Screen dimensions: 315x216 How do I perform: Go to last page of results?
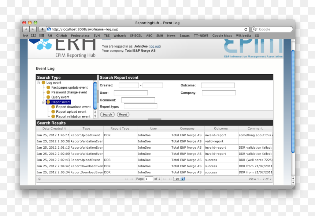tap(170, 179)
